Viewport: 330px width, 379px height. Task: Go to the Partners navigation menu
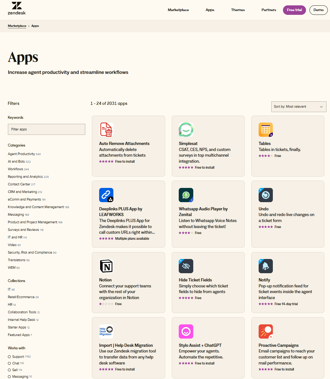tap(269, 10)
